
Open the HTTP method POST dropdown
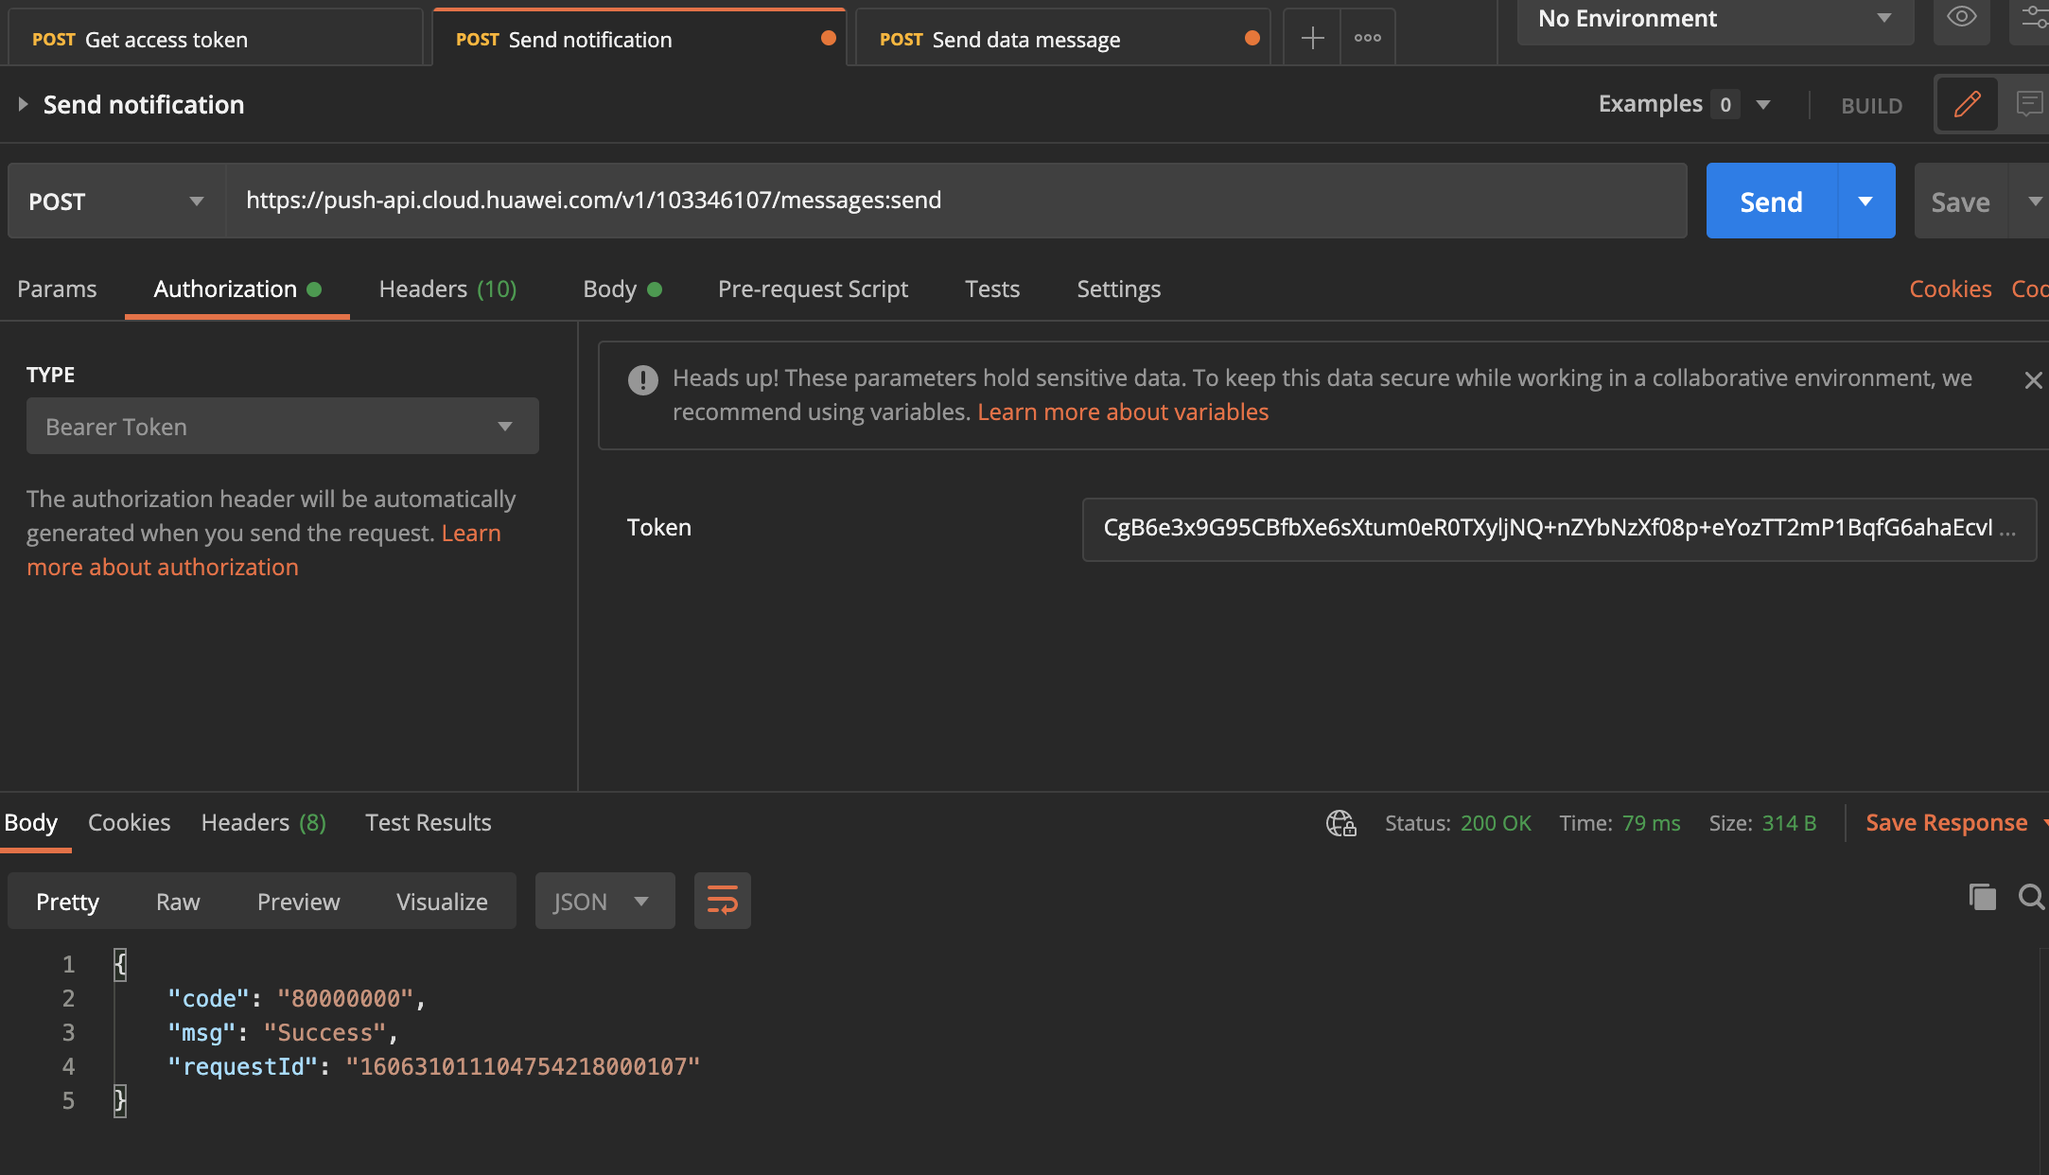pyautogui.click(x=116, y=201)
